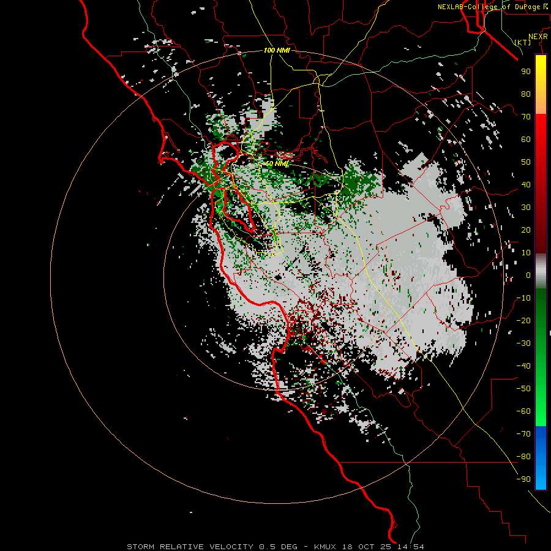Click the 80 value on the velocity scale
This screenshot has height=551, width=551.
(x=526, y=94)
